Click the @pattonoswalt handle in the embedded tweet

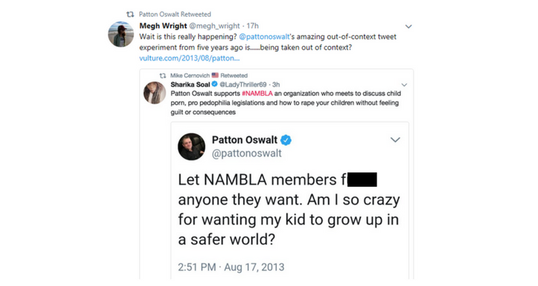click(247, 154)
